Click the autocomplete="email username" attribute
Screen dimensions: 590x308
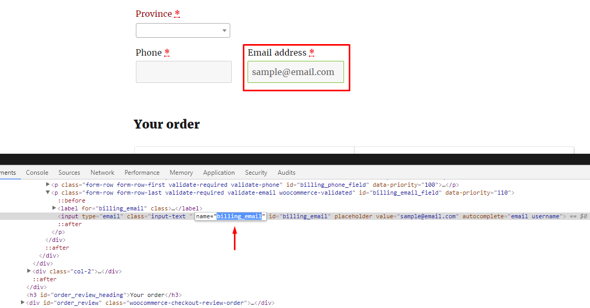point(512,216)
